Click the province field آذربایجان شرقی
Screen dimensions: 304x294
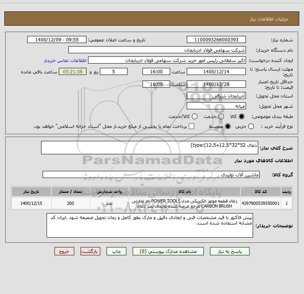pos(216,96)
